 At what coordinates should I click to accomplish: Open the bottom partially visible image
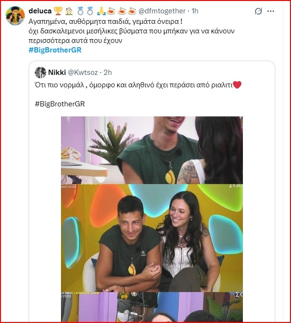click(x=151, y=307)
